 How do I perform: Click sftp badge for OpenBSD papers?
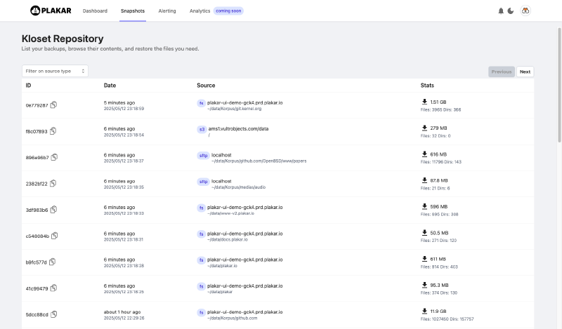click(x=203, y=155)
